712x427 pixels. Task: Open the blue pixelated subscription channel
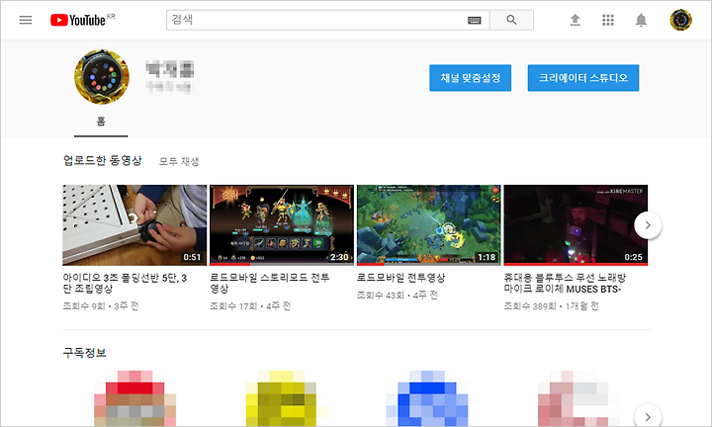[x=427, y=398]
